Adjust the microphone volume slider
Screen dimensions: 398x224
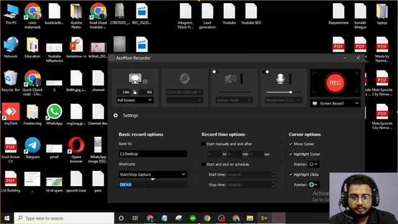(x=284, y=92)
